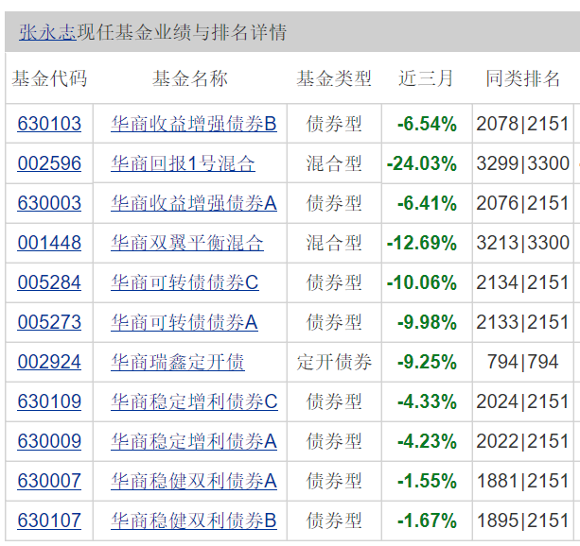The height and width of the screenshot is (546, 580).
Task: Open fund code 630009 link
Action: coord(49,441)
